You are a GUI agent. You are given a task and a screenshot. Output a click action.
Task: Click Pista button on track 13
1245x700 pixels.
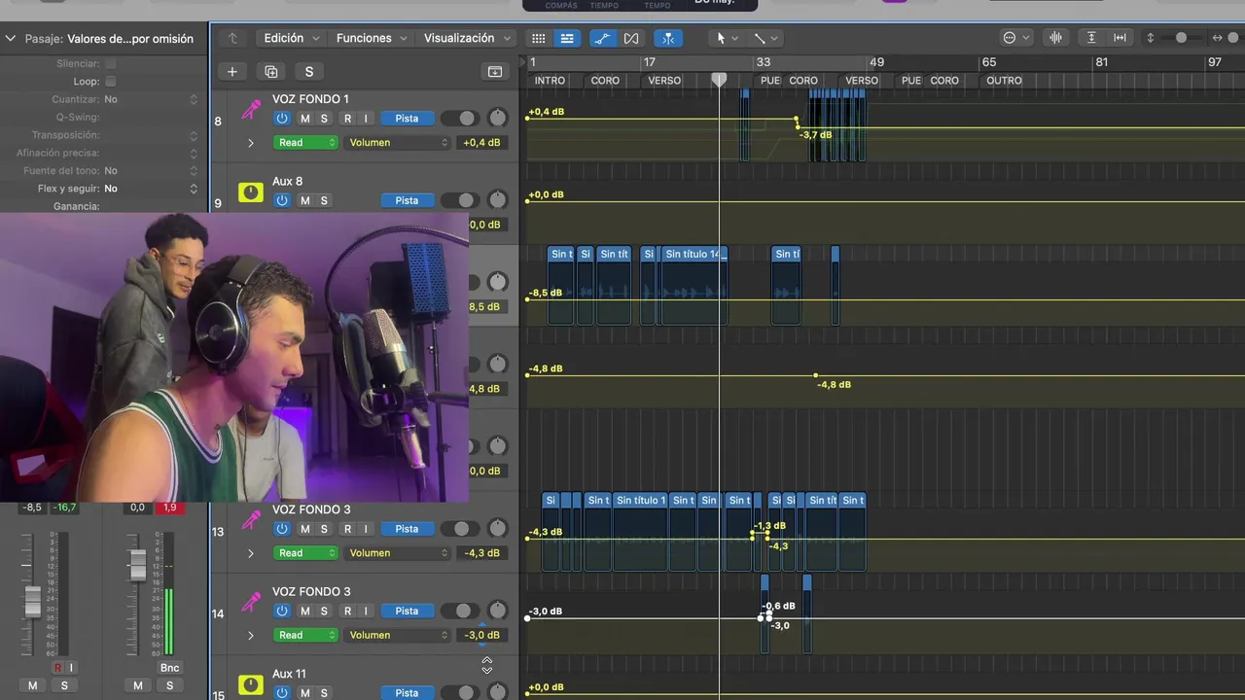[x=407, y=529]
